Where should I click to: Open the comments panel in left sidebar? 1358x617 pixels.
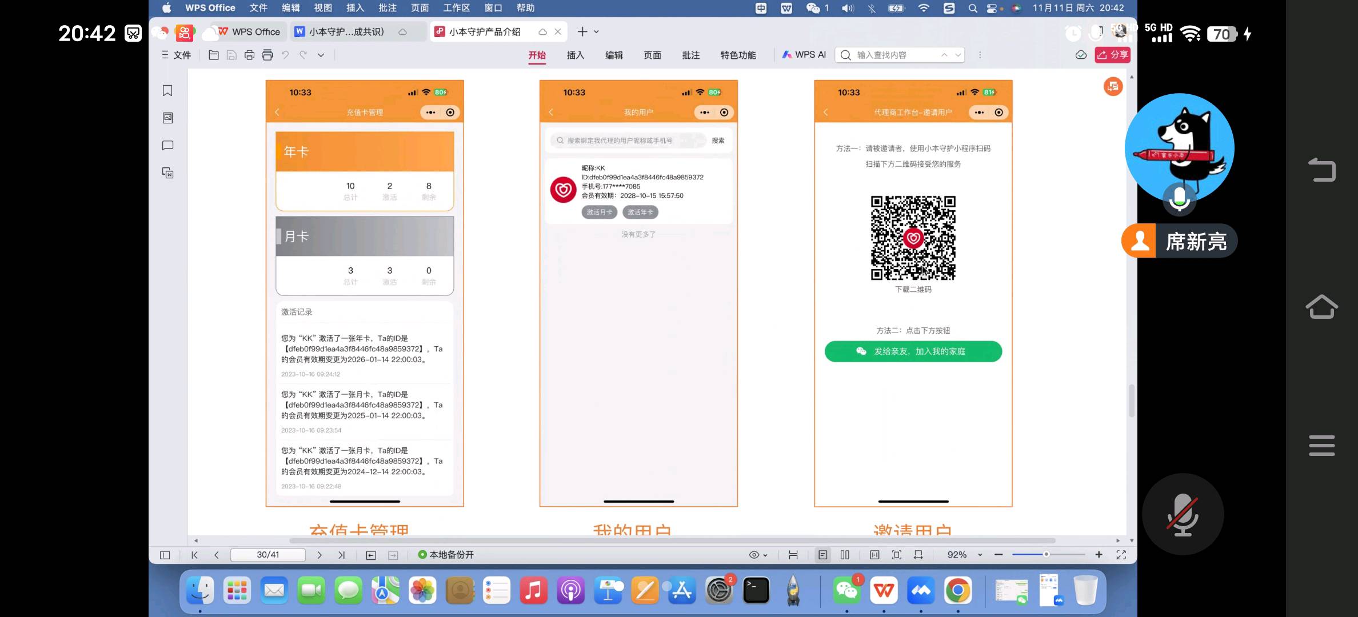coord(167,145)
